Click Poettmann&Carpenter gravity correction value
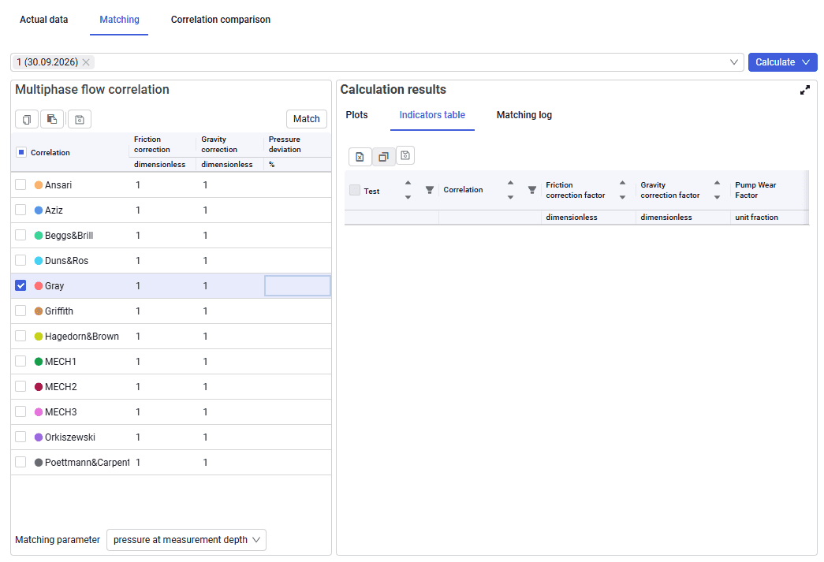This screenshot has width=824, height=562. 206,462
